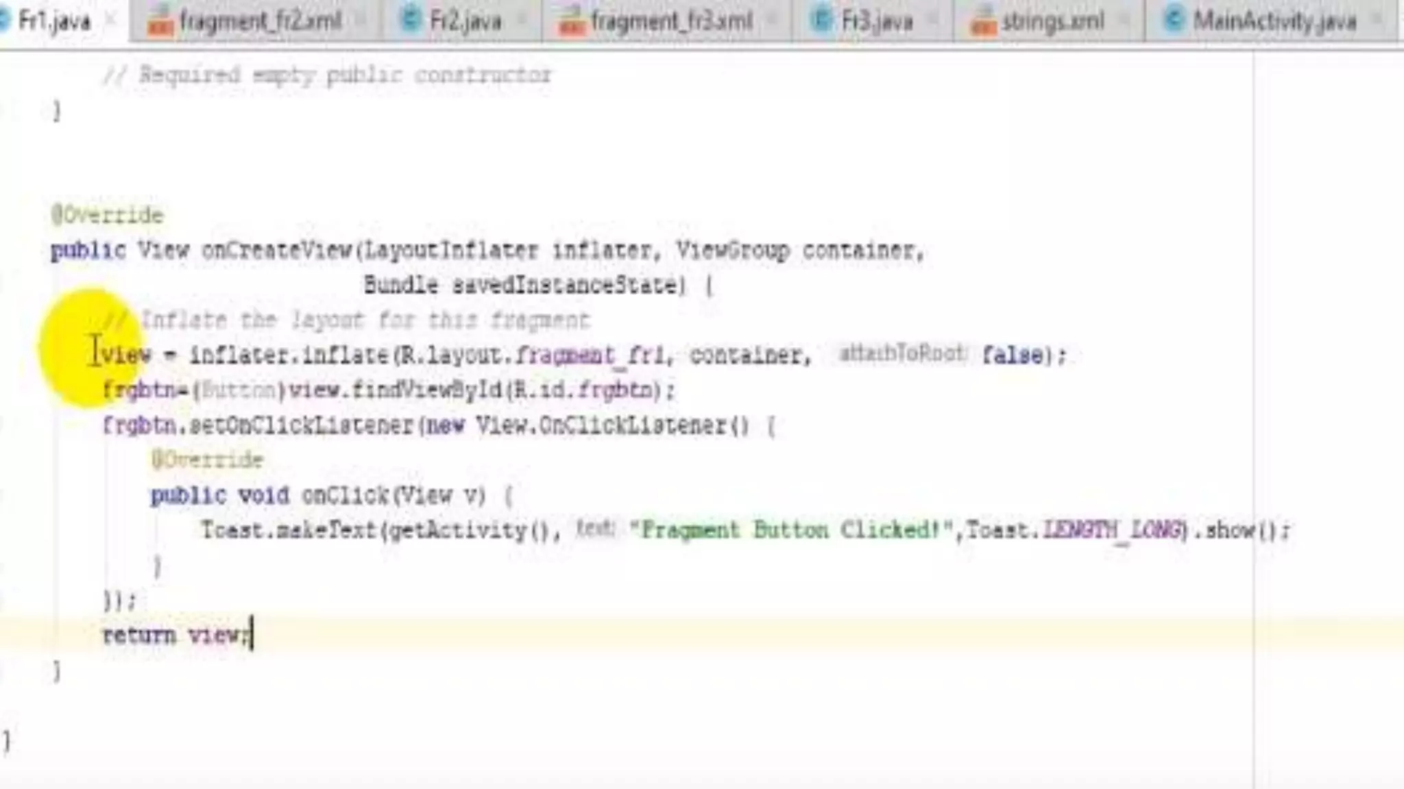1404x789 pixels.
Task: Select the fragment_fr3.xml tab
Action: [671, 21]
